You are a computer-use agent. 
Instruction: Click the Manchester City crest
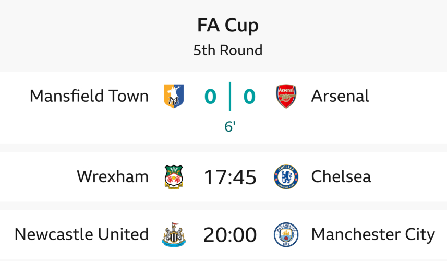[x=286, y=234]
